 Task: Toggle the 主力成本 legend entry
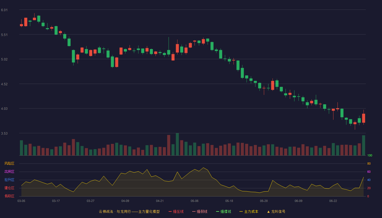click(x=249, y=211)
